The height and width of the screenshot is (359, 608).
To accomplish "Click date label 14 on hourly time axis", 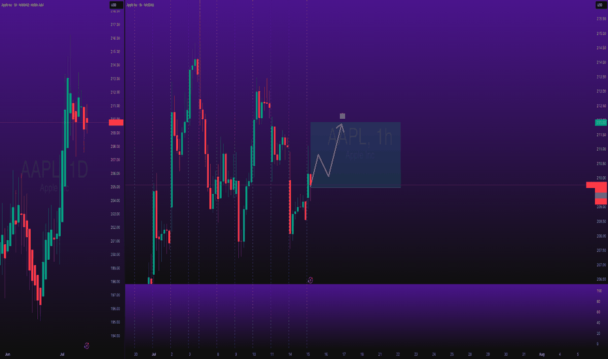I will [290, 354].
